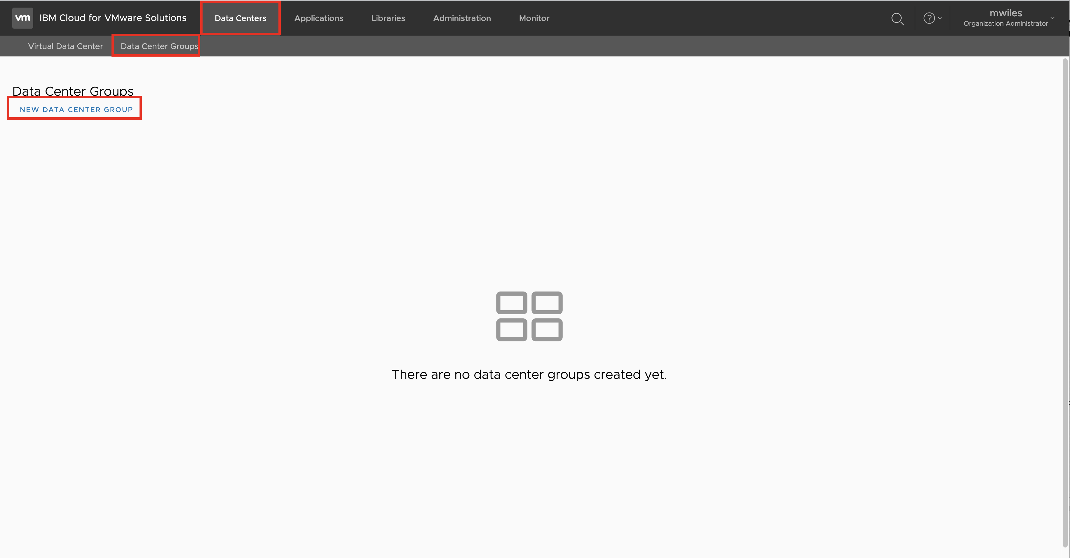Click the Data Center Groups page heading

click(73, 91)
